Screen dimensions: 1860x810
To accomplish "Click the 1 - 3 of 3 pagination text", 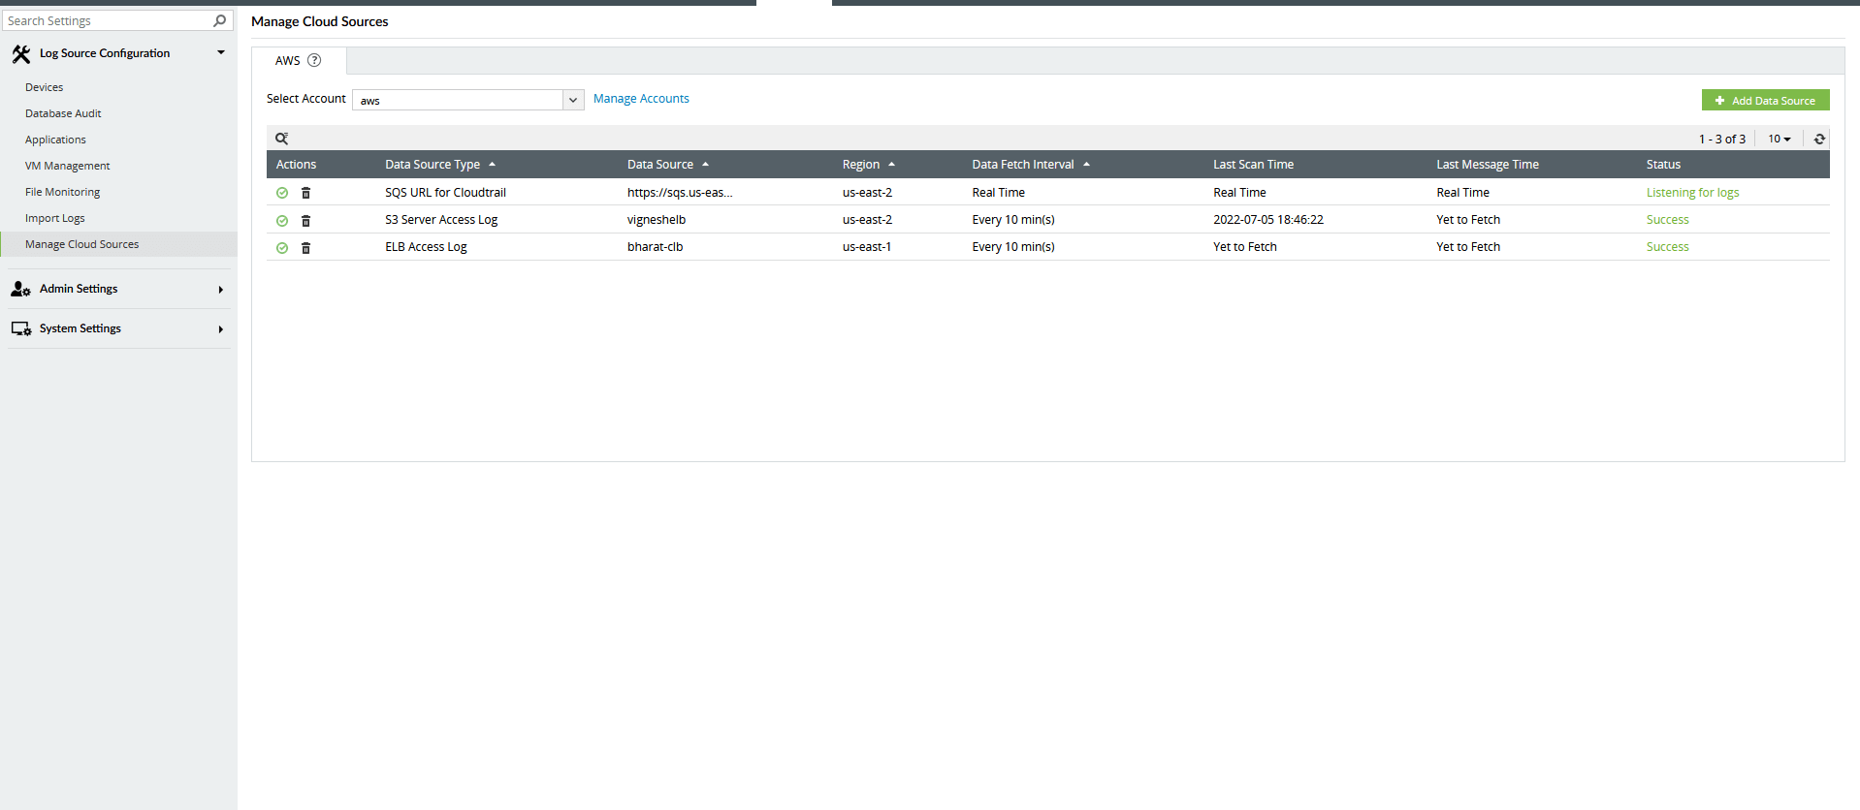I will (1721, 139).
